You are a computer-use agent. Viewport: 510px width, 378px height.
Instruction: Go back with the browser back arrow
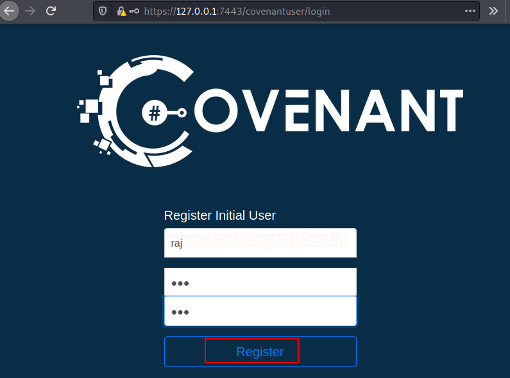(x=9, y=11)
